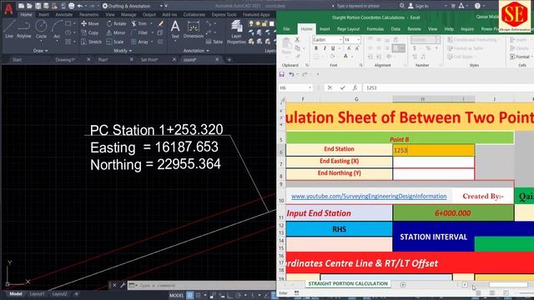Screen dimensions: 534x300
Task: Click the Array command
Action: coord(140,42)
